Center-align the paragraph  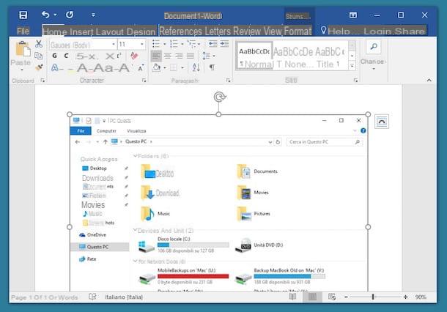168,56
